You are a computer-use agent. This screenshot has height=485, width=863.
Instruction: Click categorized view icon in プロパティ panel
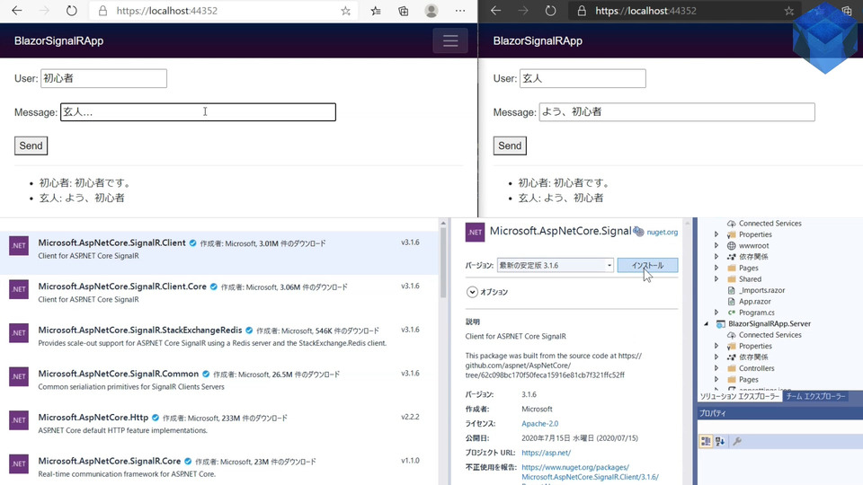click(706, 441)
